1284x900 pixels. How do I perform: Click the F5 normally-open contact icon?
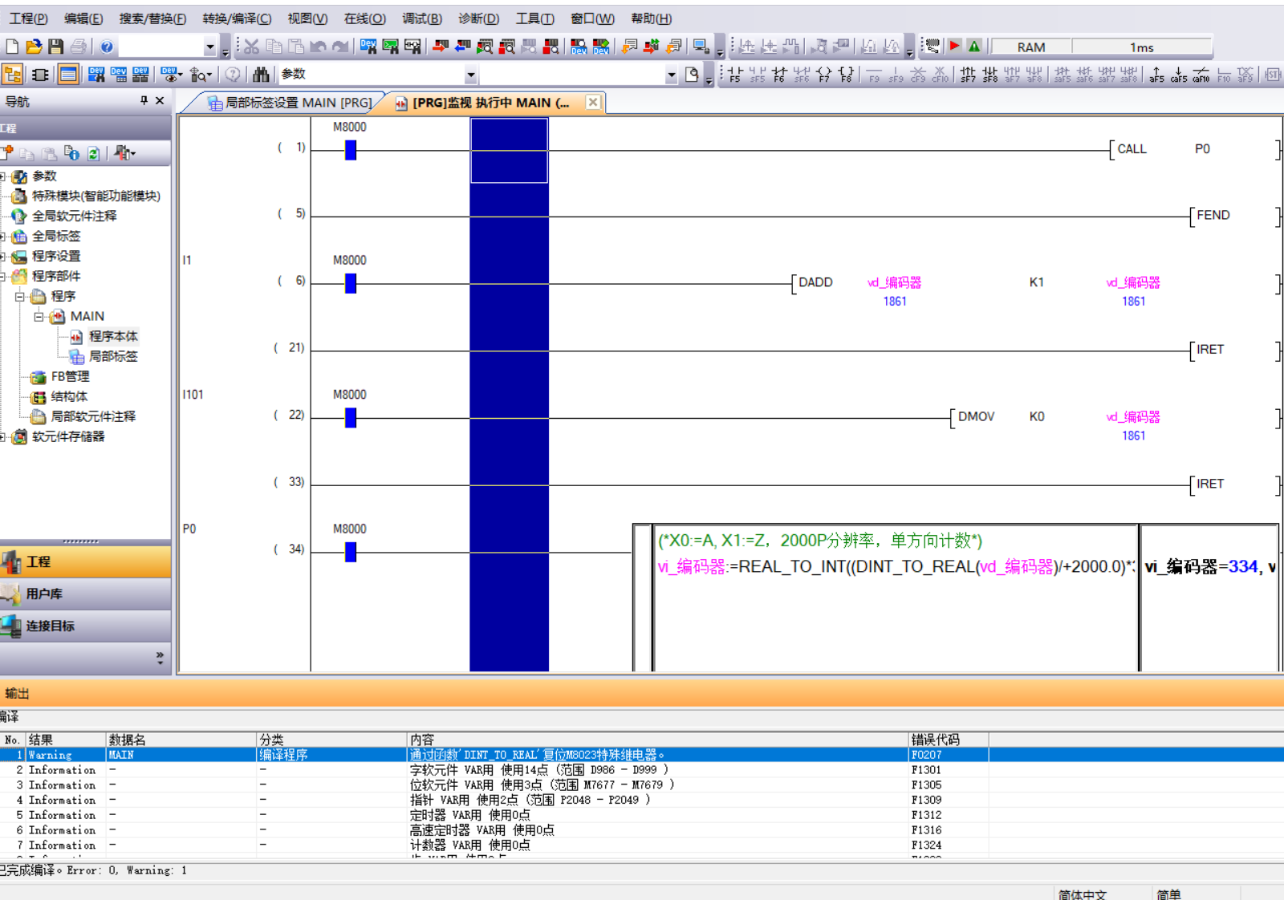coord(735,75)
